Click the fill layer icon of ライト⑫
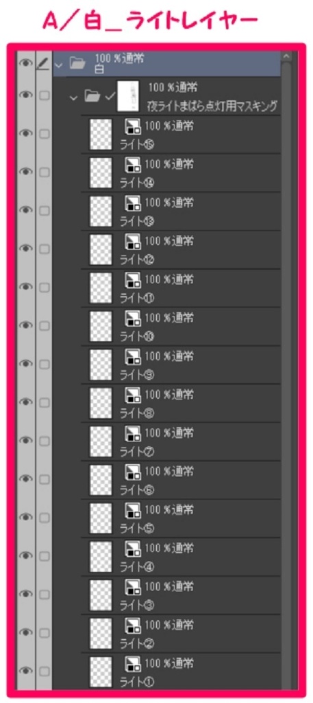The height and width of the screenshot is (703, 313). pos(133,242)
